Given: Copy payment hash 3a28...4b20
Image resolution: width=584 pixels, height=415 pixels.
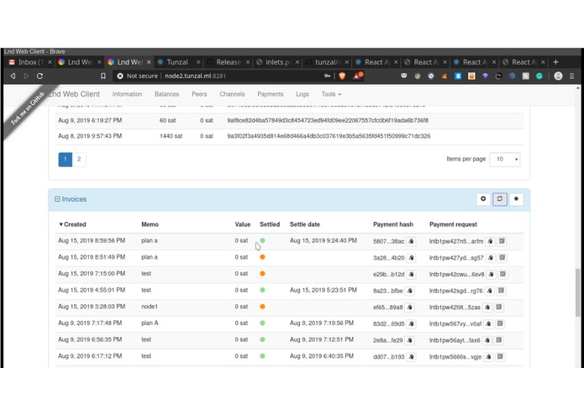Looking at the screenshot, I should 412,258.
